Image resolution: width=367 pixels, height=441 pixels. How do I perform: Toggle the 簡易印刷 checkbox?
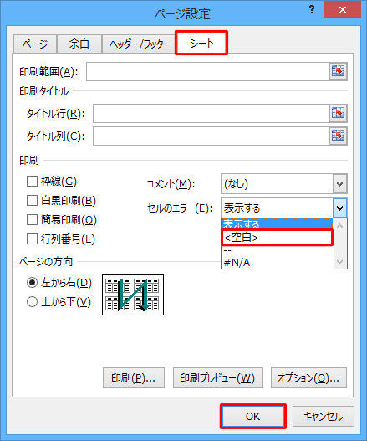point(32,219)
